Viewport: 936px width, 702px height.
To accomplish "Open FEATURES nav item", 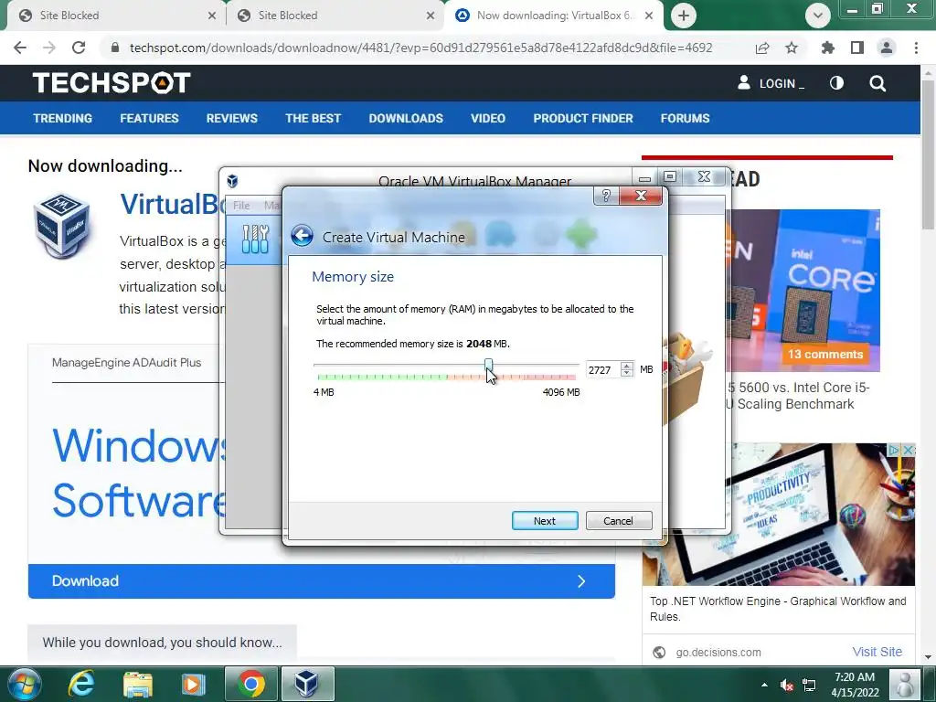I will point(149,118).
